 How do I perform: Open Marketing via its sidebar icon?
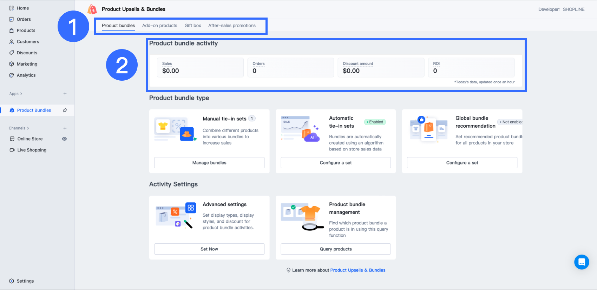click(12, 64)
